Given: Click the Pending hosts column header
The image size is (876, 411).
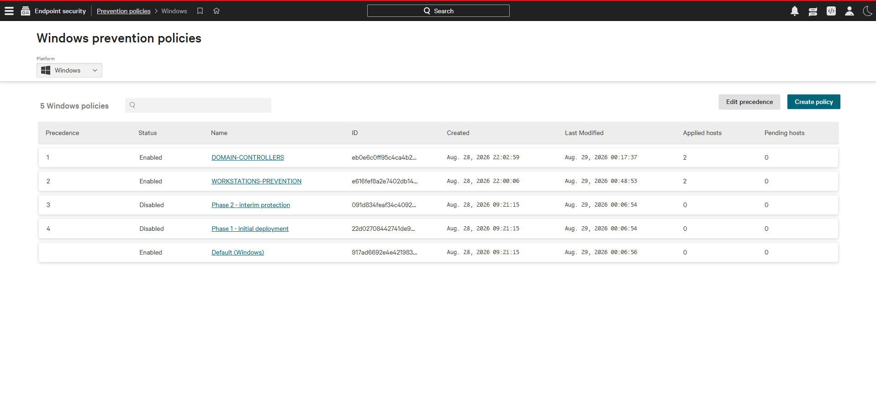Looking at the screenshot, I should click(x=784, y=133).
